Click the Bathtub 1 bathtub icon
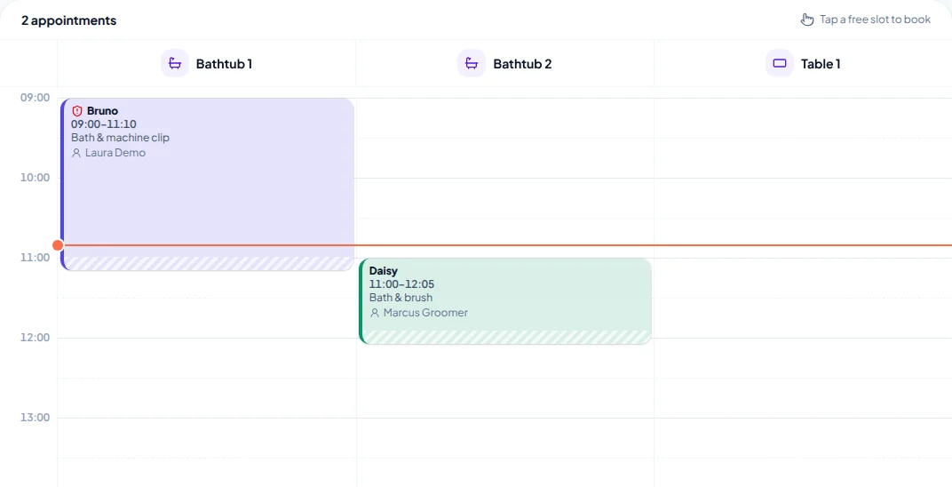 click(175, 63)
